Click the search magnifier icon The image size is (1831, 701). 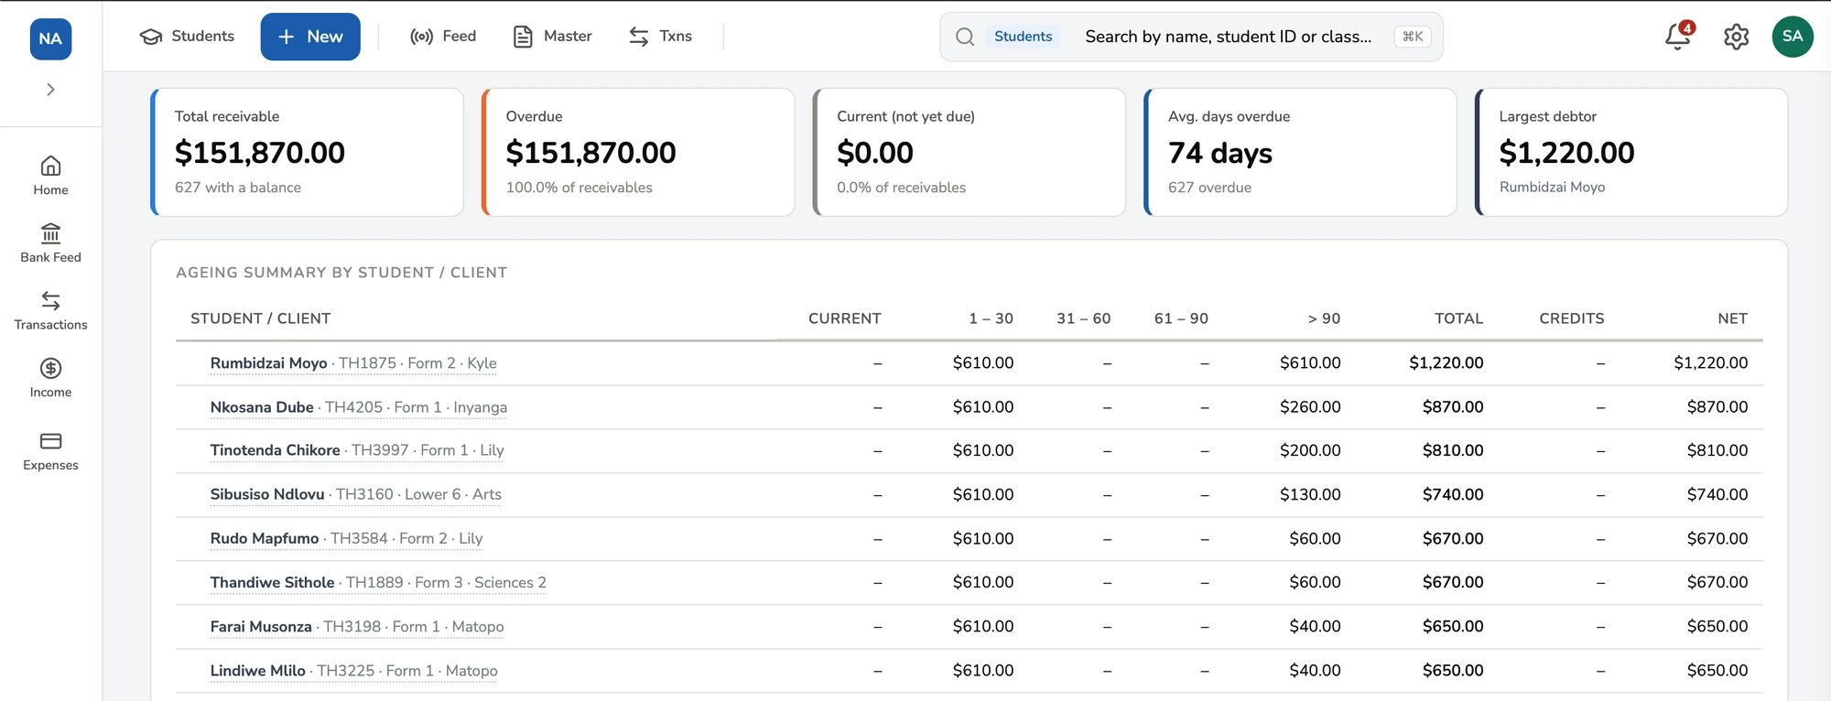[x=965, y=37]
